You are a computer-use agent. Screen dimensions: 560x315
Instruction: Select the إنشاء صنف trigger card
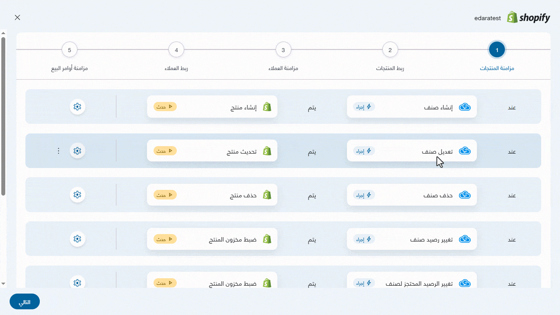(x=412, y=107)
